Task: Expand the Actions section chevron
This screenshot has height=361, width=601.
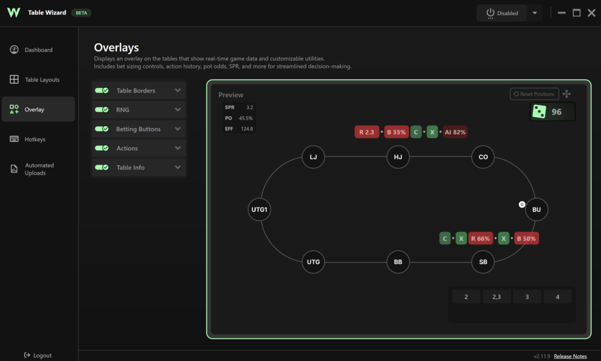Action: tap(177, 148)
